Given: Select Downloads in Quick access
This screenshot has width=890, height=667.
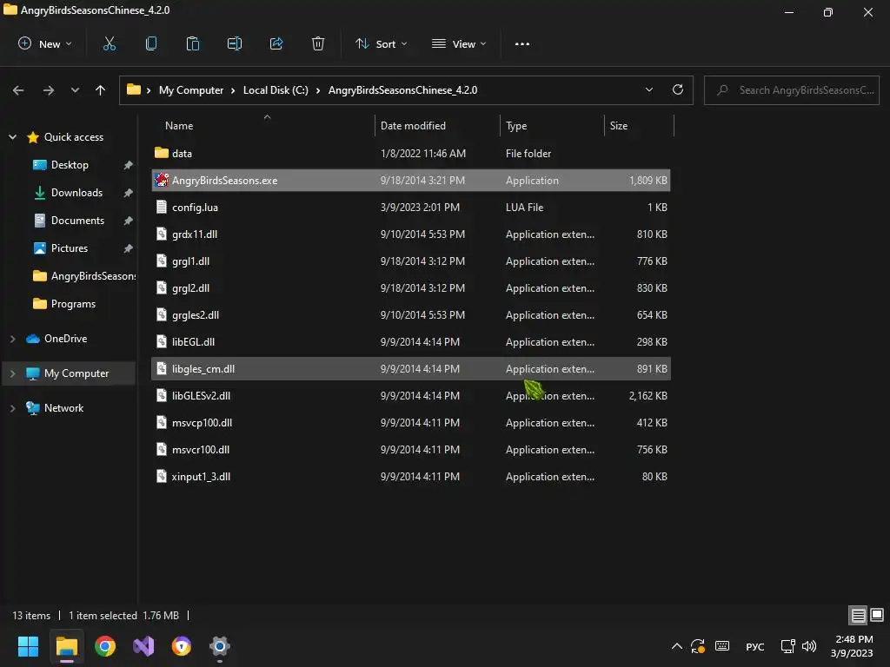Looking at the screenshot, I should (76, 193).
